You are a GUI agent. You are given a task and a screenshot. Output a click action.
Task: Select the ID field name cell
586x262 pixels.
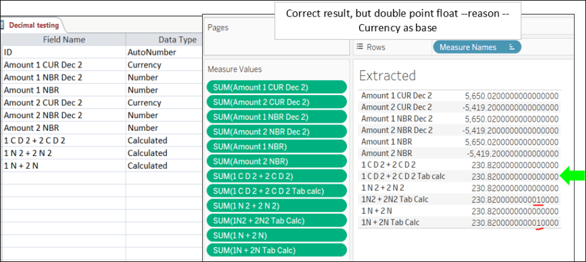(64, 52)
